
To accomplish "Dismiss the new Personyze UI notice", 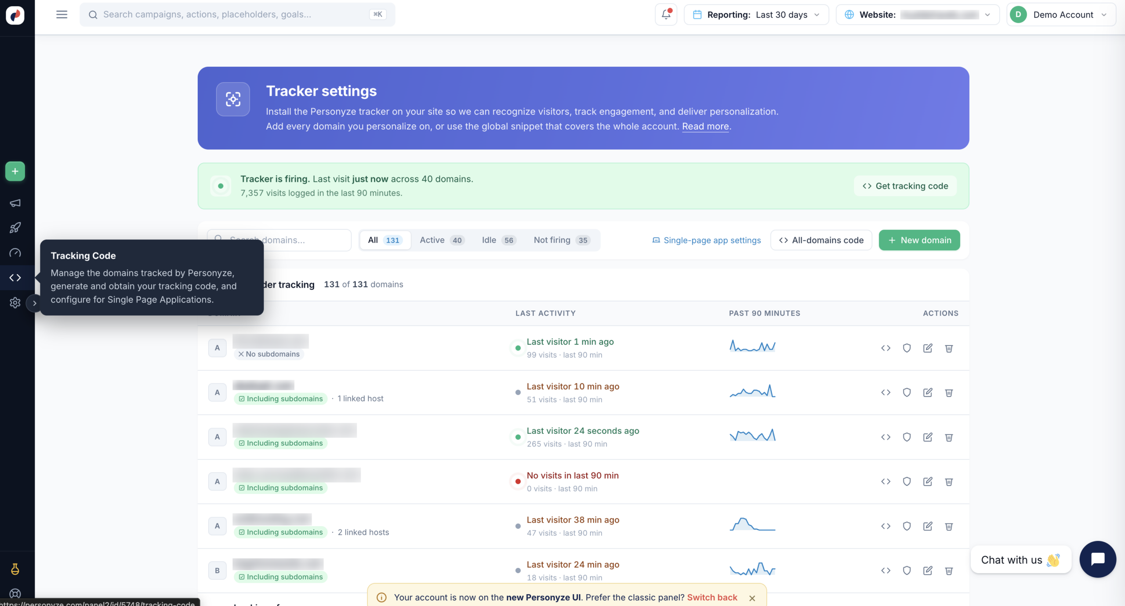I will [752, 598].
